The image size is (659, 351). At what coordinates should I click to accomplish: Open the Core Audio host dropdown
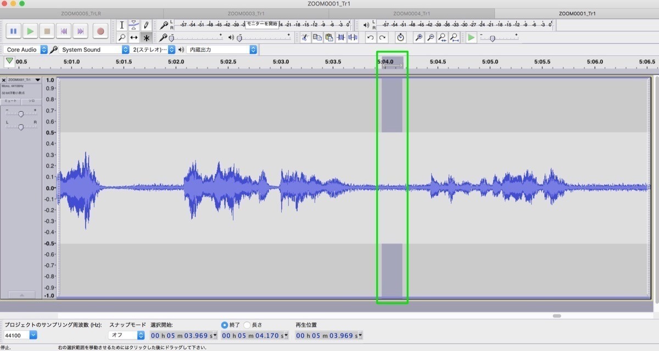26,49
